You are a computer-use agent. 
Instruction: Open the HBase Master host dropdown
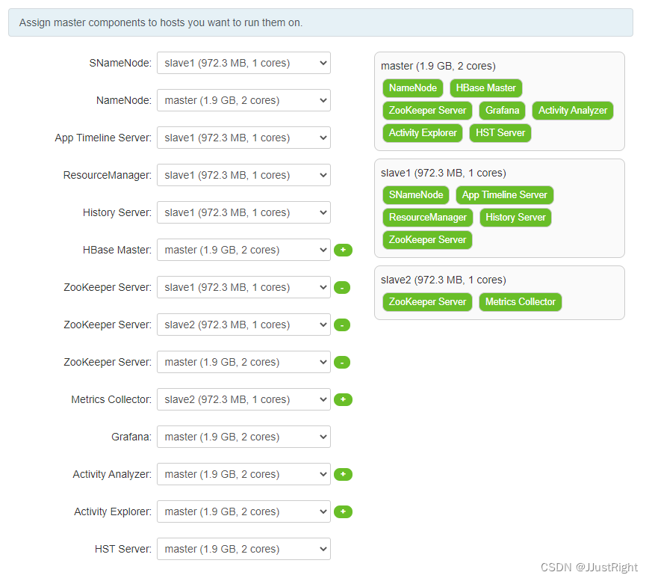[243, 250]
